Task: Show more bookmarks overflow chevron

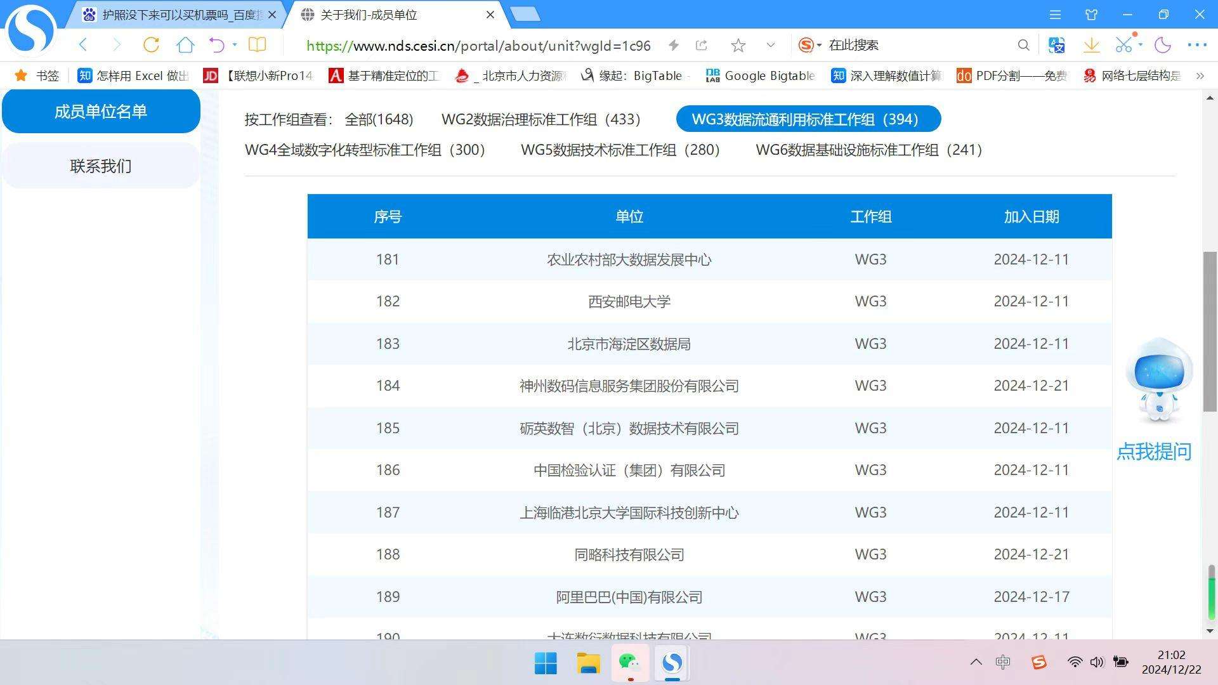Action: click(1200, 76)
